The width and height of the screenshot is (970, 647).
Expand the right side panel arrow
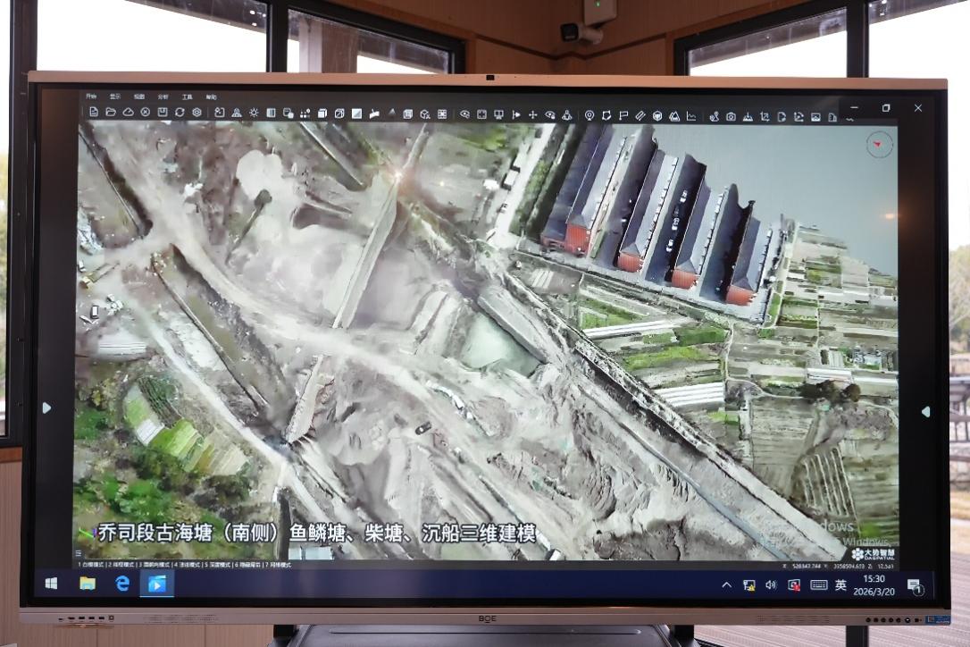924,412
